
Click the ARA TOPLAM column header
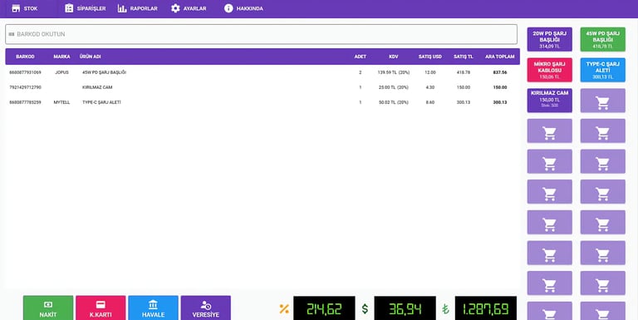tap(499, 57)
